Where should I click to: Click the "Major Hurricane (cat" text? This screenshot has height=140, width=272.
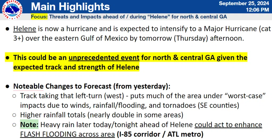point(228,29)
